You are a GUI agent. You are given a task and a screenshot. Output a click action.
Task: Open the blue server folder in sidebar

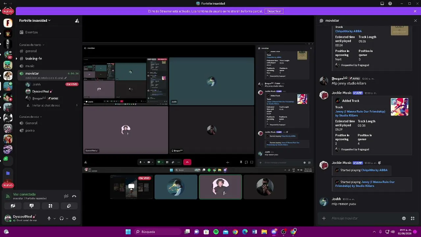pyautogui.click(x=8, y=173)
